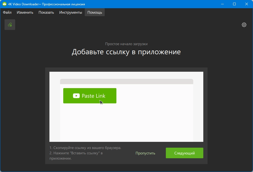Click the heading Добавьте ссылку в приложение

pyautogui.click(x=126, y=52)
